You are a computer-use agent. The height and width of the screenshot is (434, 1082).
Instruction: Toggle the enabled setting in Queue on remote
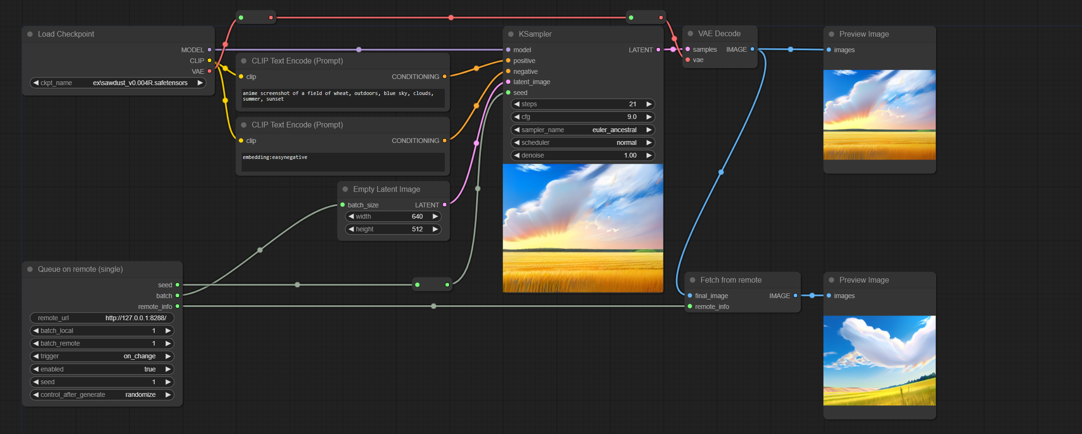pos(102,369)
